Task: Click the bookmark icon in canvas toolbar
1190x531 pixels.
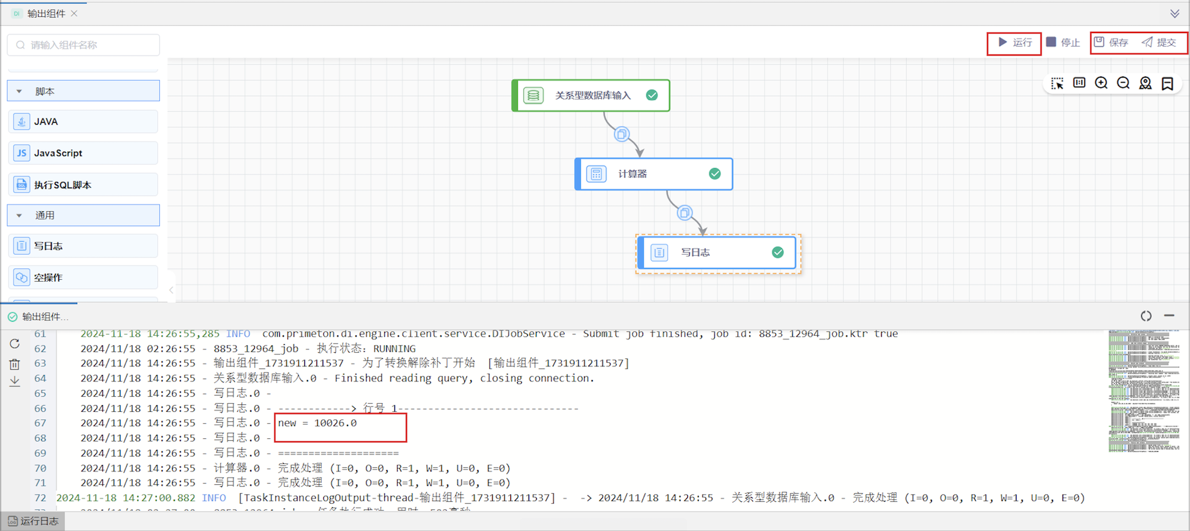Action: click(x=1168, y=83)
